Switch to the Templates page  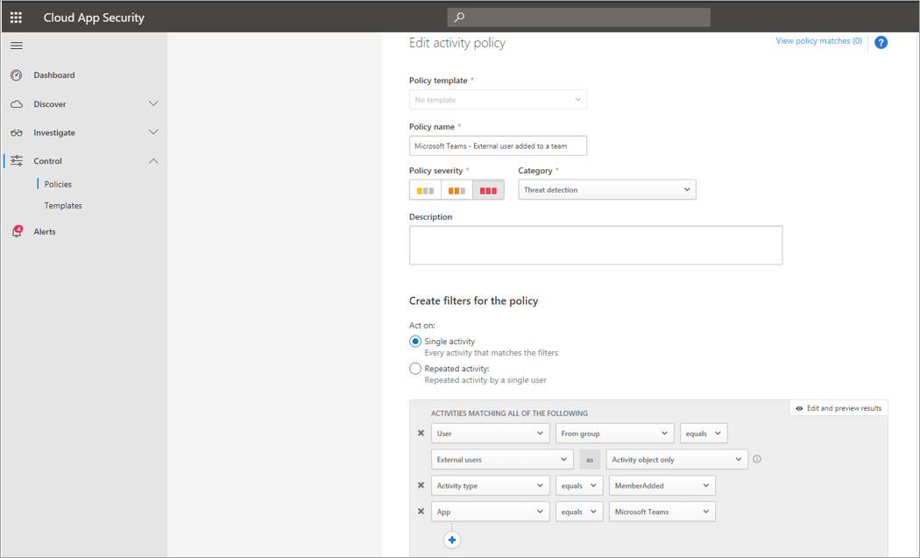pos(62,205)
